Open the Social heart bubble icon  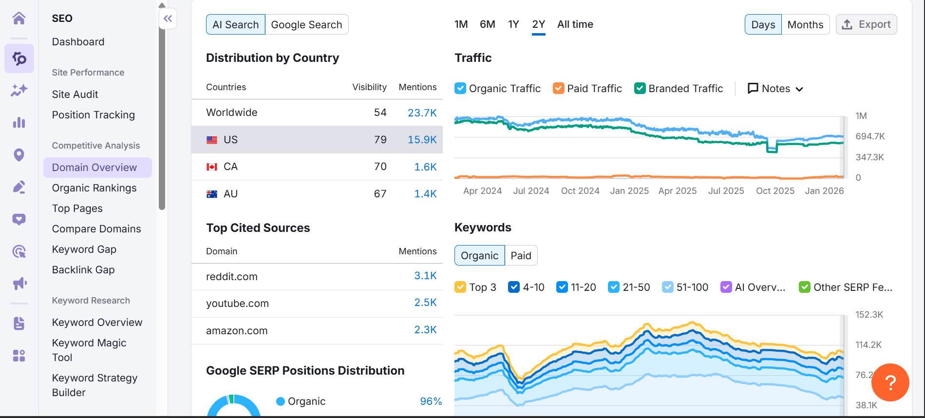pos(19,219)
